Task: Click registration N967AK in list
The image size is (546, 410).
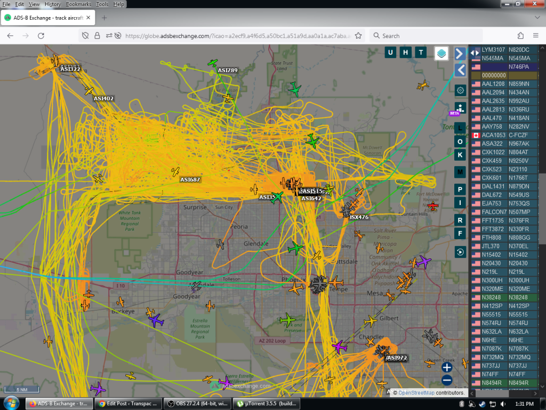Action: pyautogui.click(x=519, y=144)
